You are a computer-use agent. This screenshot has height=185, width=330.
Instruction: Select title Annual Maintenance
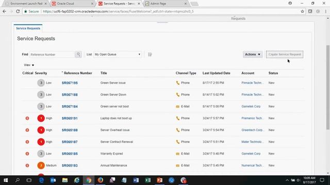113,165
